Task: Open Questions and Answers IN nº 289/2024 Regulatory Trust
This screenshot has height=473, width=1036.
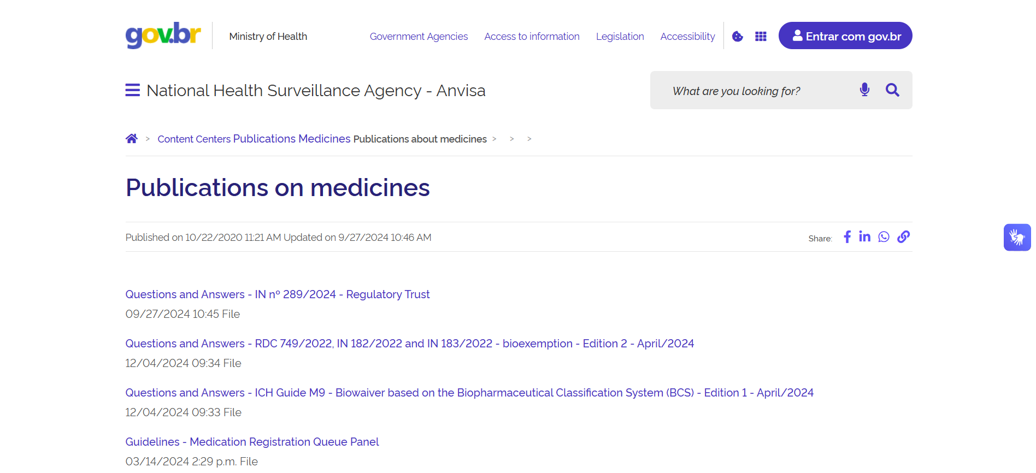Action: point(278,294)
